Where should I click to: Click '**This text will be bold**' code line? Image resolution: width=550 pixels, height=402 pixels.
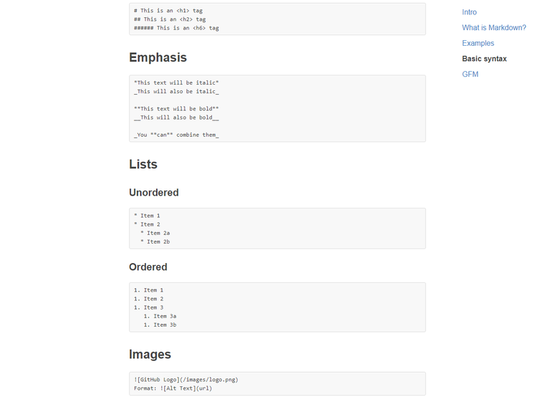176,109
